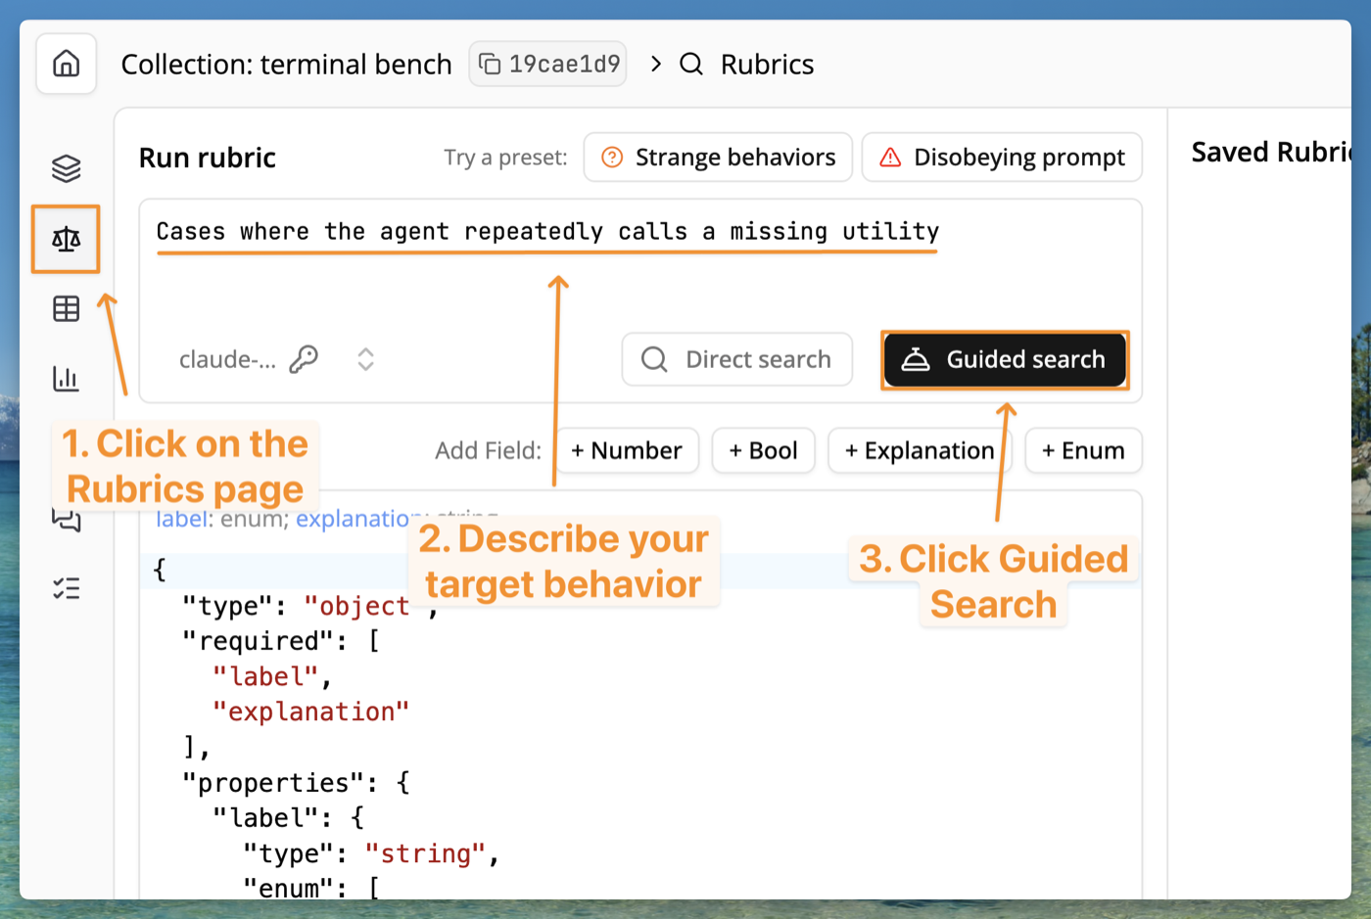Add a Number field to the rubric
Screen dimensions: 1371x919
click(x=627, y=450)
